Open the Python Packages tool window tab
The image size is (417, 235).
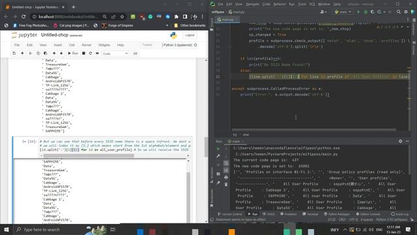tap(337, 214)
